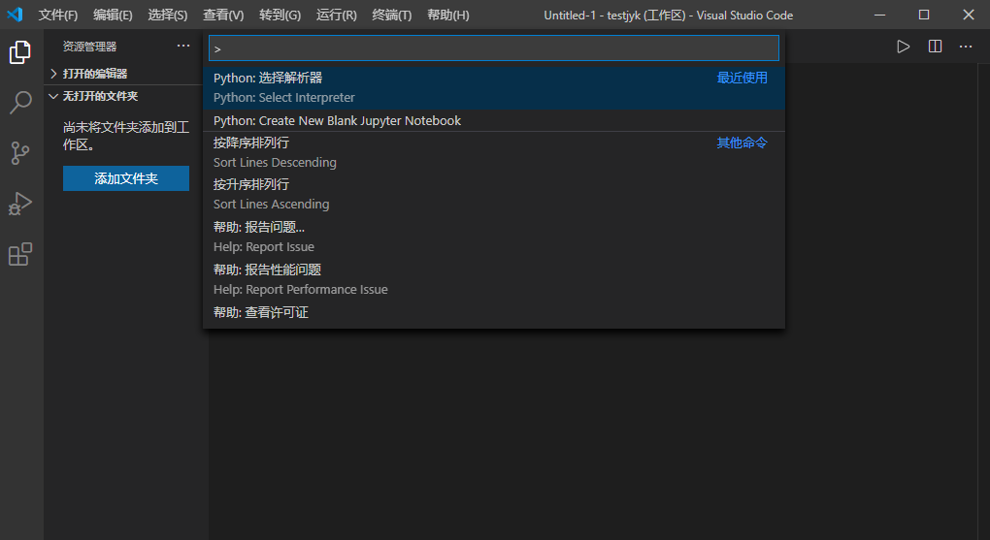Open the 资源管理器 panel ellipsis menu
Viewport: 990px width, 540px height.
click(183, 47)
